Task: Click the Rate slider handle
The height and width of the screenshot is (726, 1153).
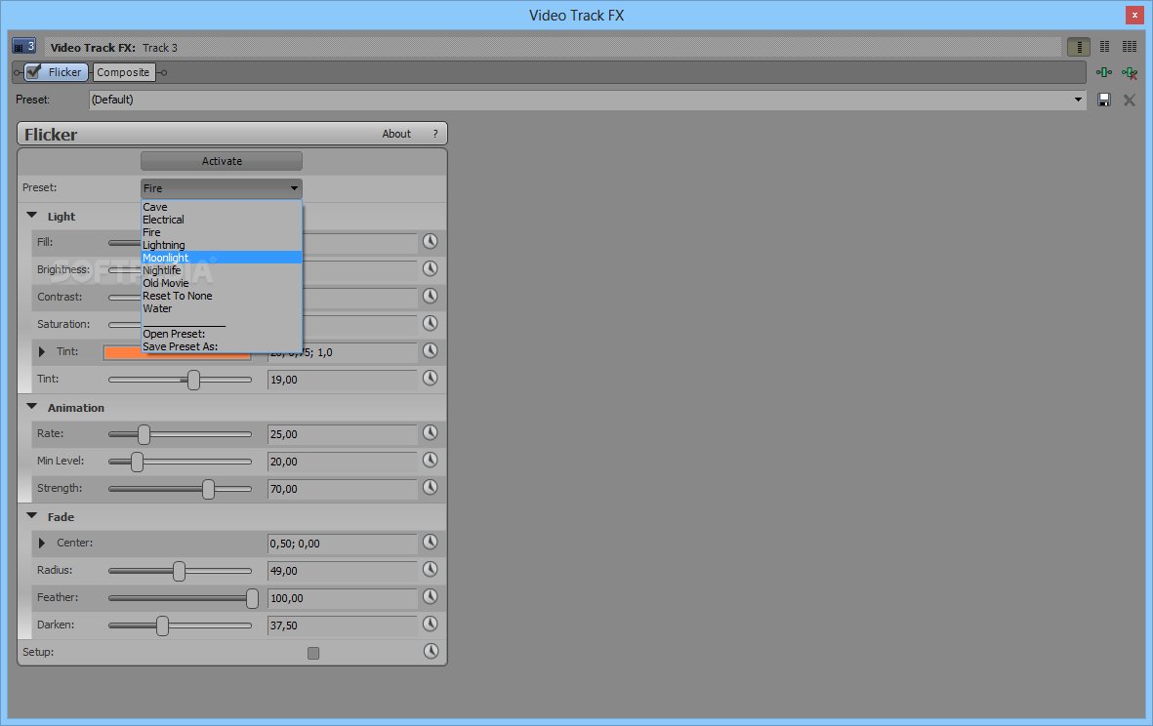Action: pyautogui.click(x=144, y=434)
